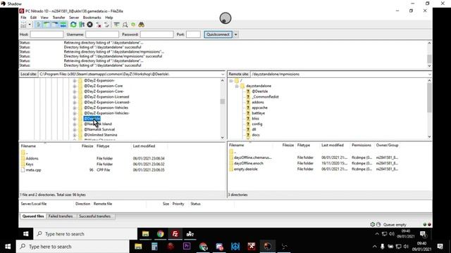Open the Transfer menu
Screen dimensions: 451x253
pos(58,18)
